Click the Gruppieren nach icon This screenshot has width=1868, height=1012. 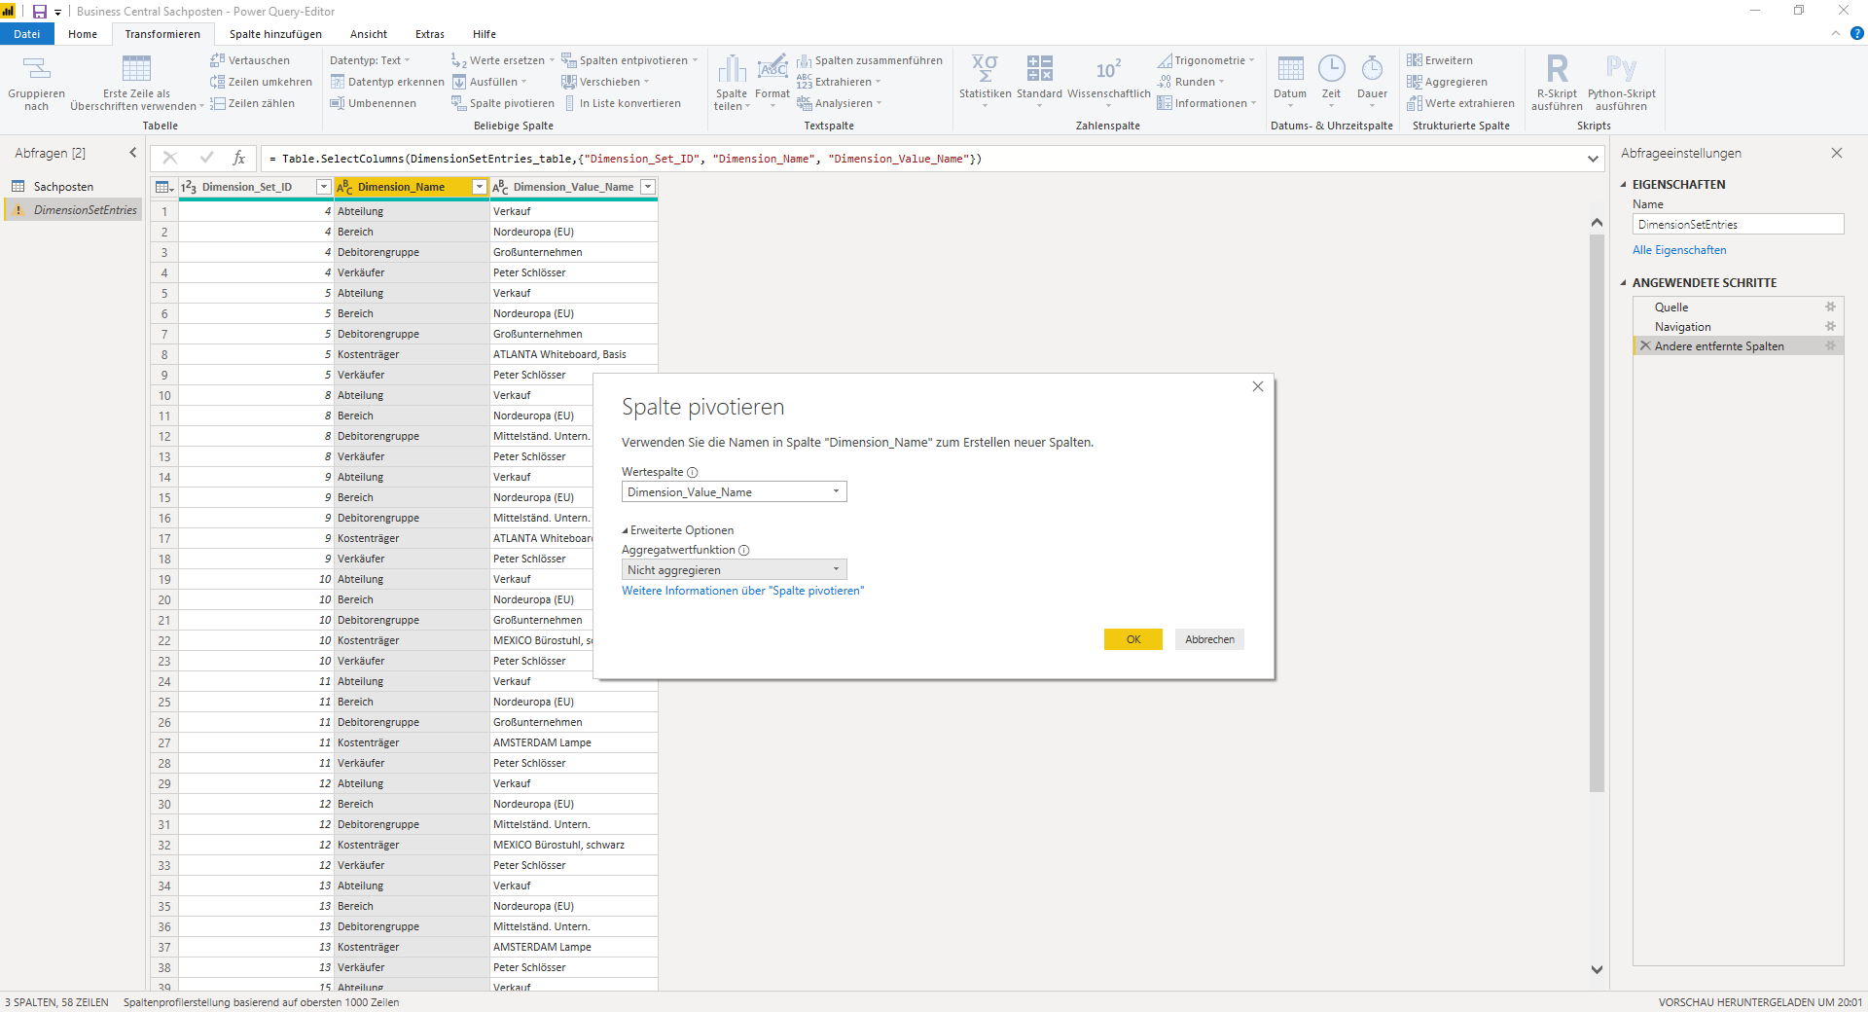pos(37,69)
